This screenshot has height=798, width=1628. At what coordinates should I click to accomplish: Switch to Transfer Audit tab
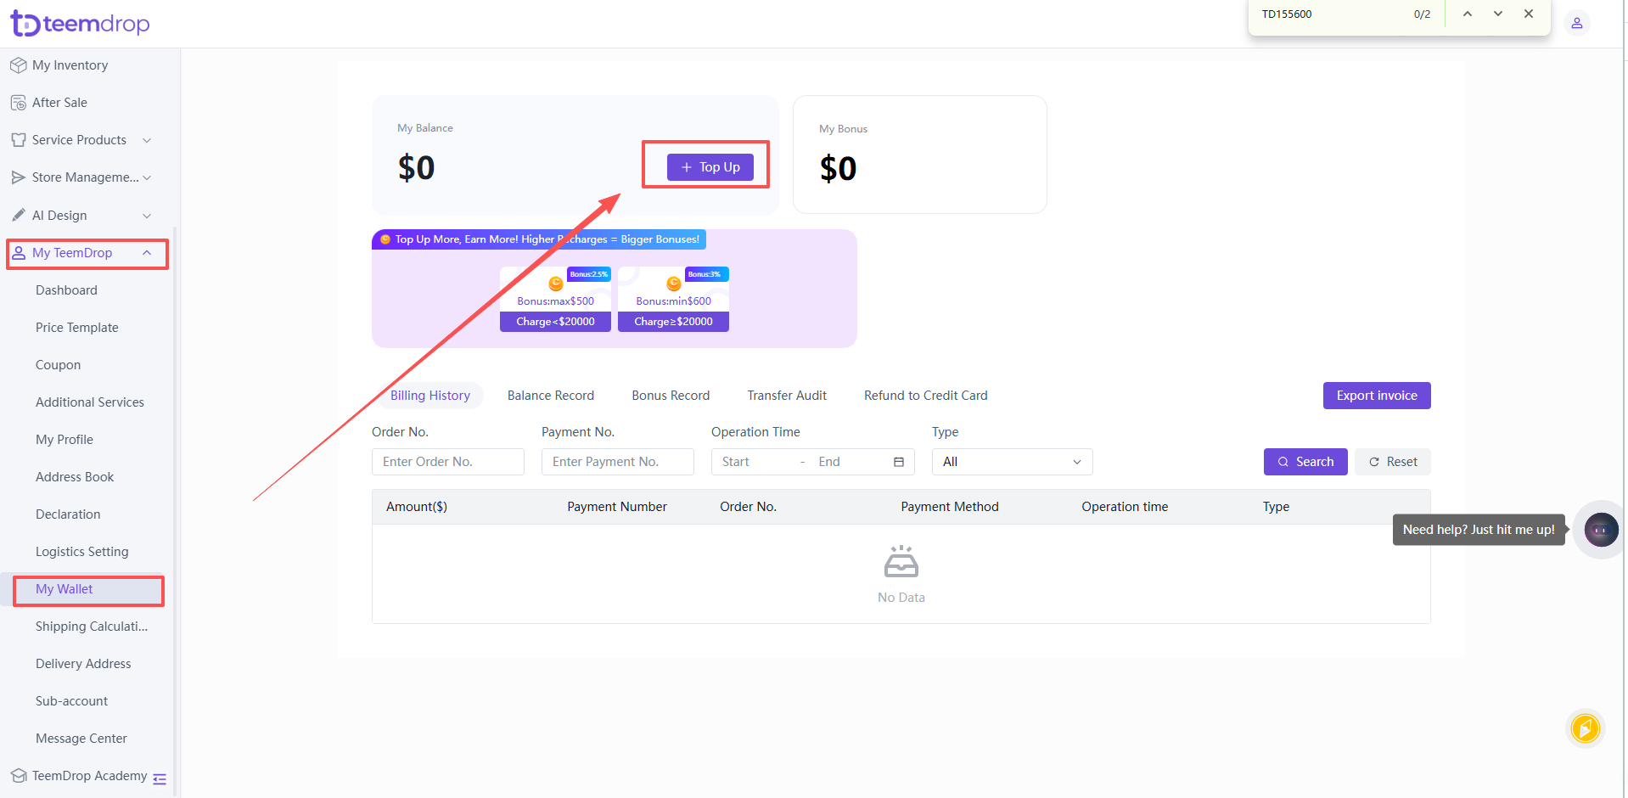coord(787,396)
